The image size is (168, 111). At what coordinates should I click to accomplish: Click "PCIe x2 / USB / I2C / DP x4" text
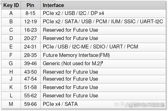pos(73,13)
